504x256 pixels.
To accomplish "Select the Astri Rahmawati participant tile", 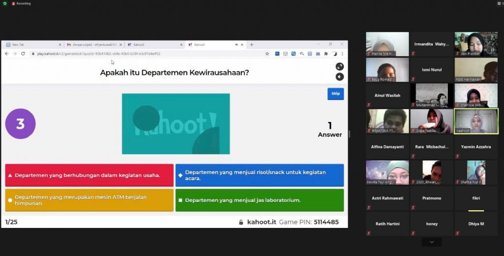I will pos(387,198).
